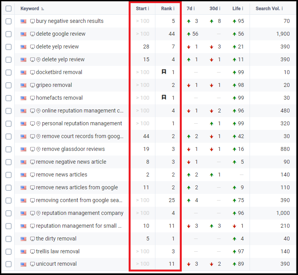Click location pin on reputation management company
The width and height of the screenshot is (298, 275).
(38, 213)
